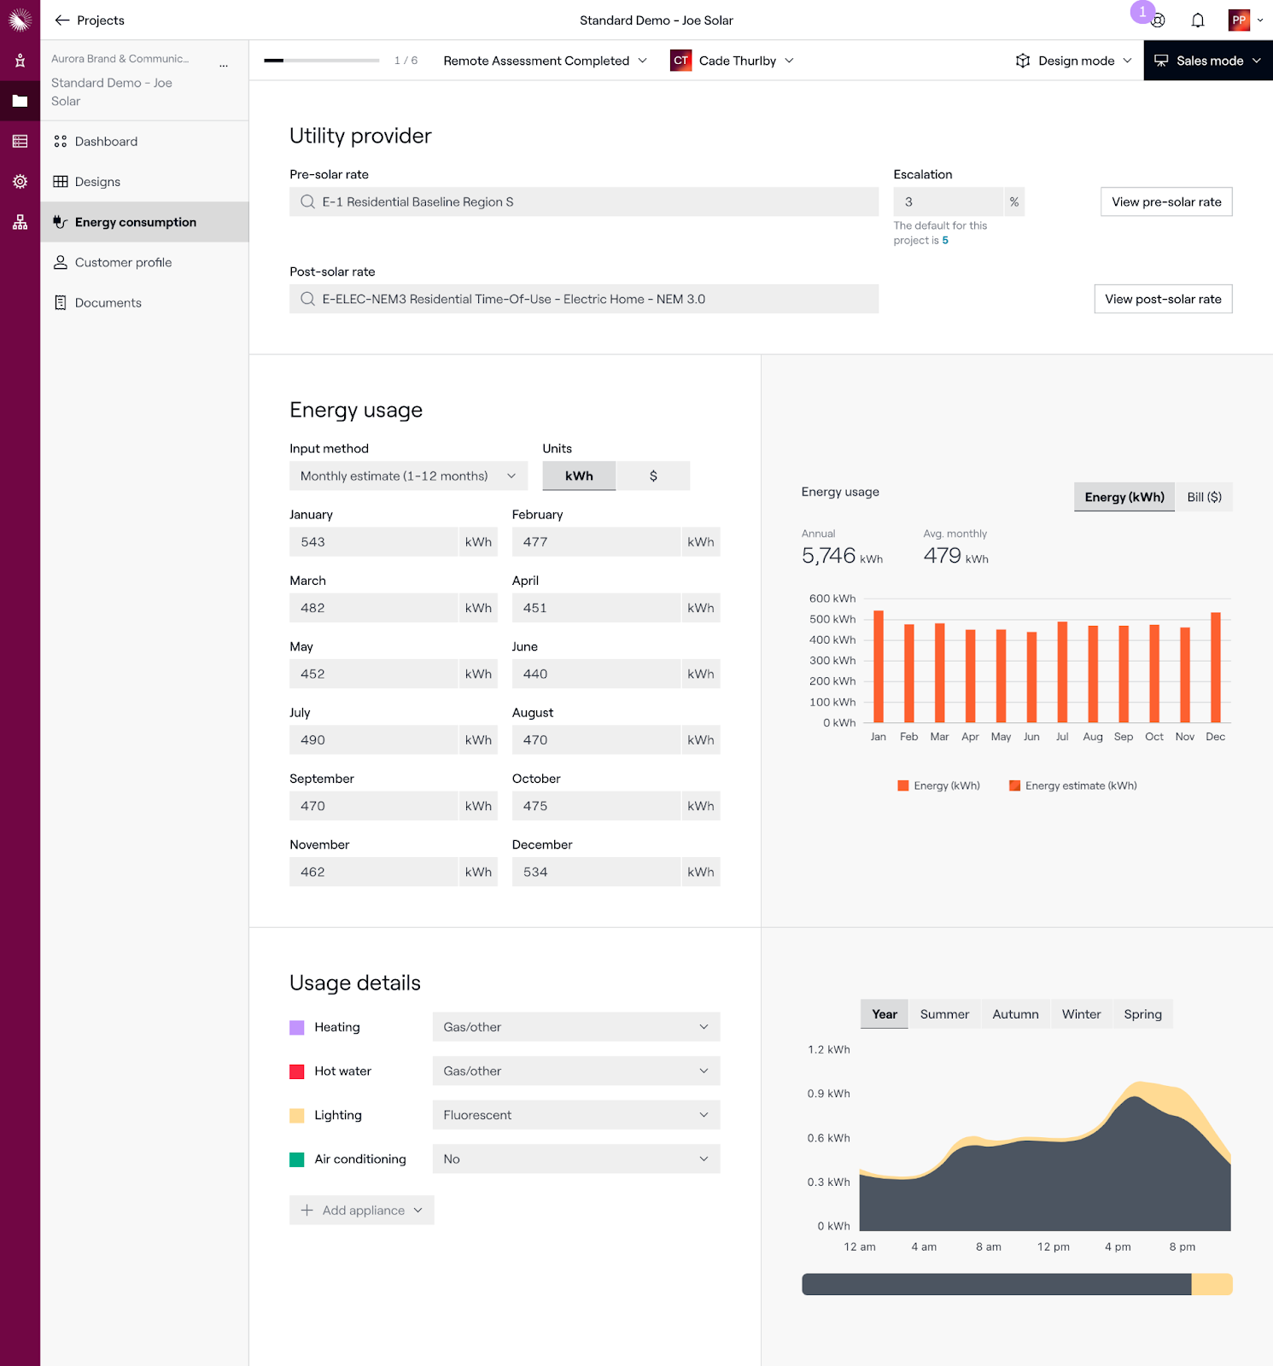Screen dimensions: 1273x1366
Task: Click the notifications bell icon
Action: point(1198,20)
